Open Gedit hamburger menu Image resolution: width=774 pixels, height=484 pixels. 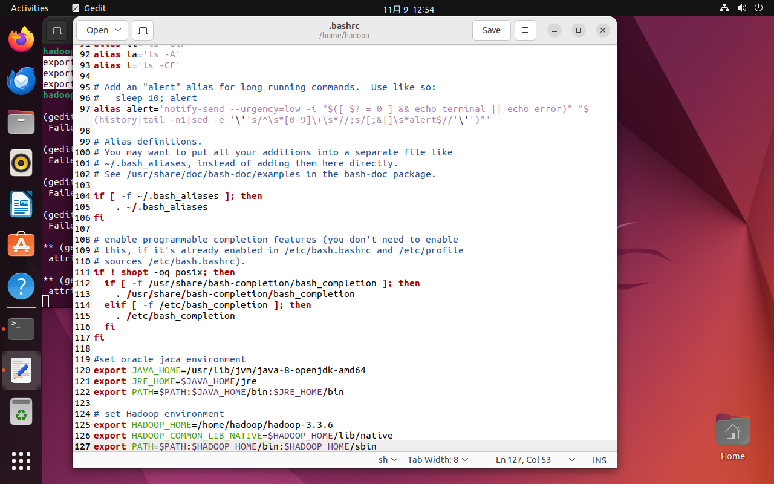(x=525, y=30)
